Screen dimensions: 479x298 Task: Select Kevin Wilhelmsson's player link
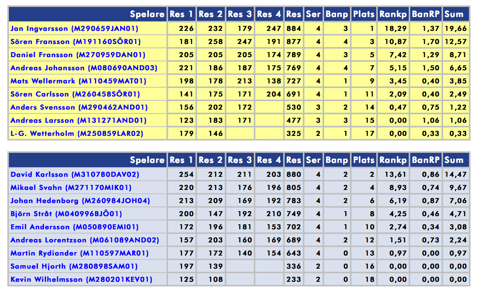coord(81,279)
